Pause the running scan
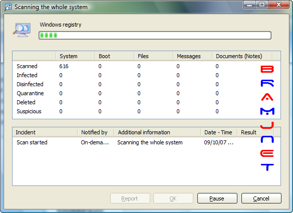The width and height of the screenshot is (293, 213). click(x=217, y=198)
